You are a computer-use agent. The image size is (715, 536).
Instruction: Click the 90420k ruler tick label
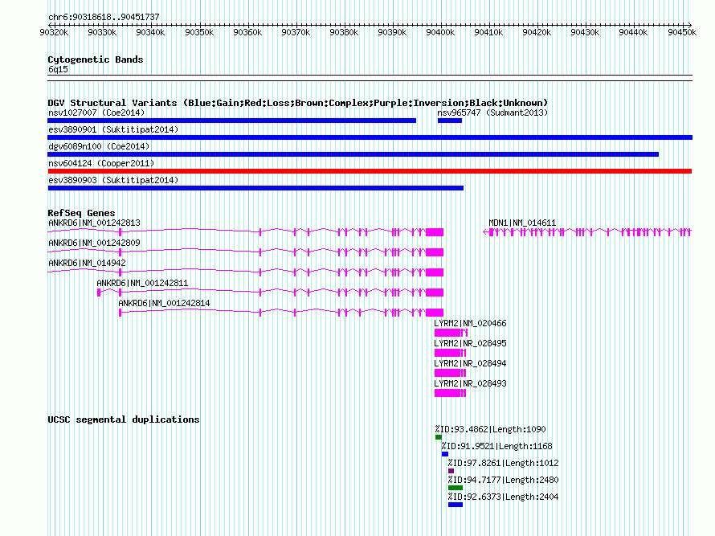(537, 32)
